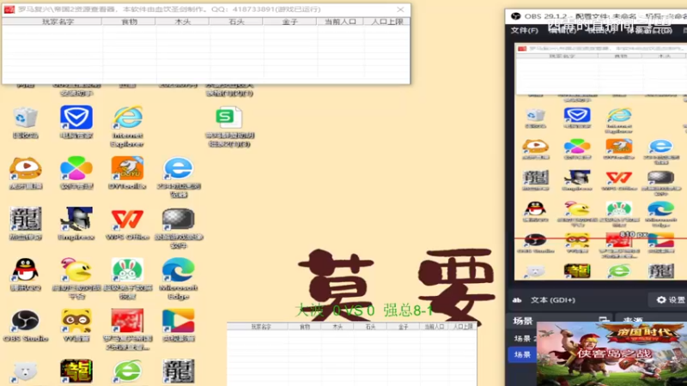Image resolution: width=687 pixels, height=386 pixels.
Task: Open the YY voice raccoon icon
Action: pos(76,321)
